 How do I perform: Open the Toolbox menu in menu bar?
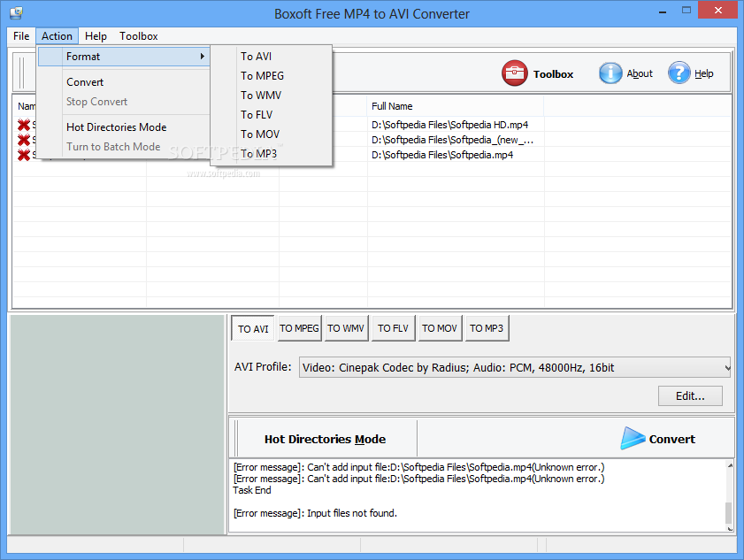coord(139,36)
